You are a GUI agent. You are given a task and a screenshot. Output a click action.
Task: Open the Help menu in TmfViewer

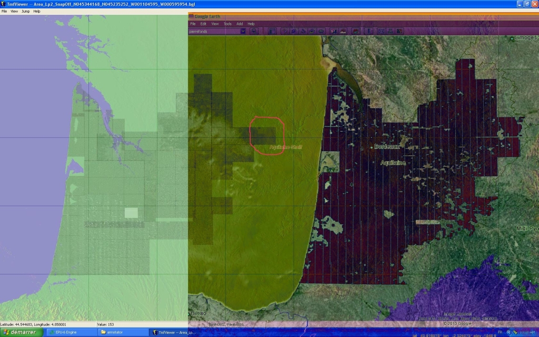point(37,12)
